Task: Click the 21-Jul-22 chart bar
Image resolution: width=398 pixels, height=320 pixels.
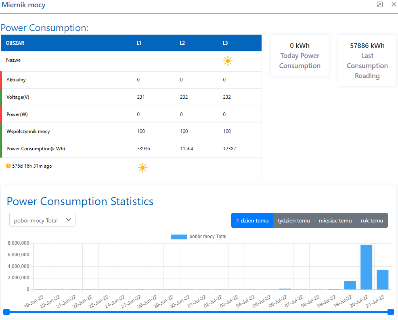Action: coord(382,280)
